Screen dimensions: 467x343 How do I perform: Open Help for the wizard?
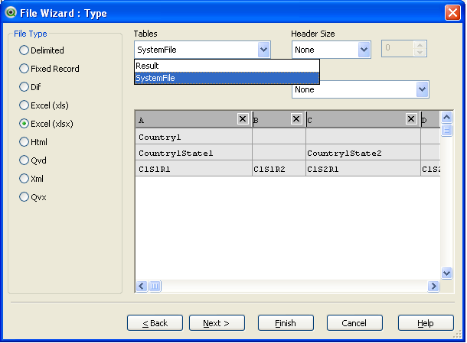426,323
